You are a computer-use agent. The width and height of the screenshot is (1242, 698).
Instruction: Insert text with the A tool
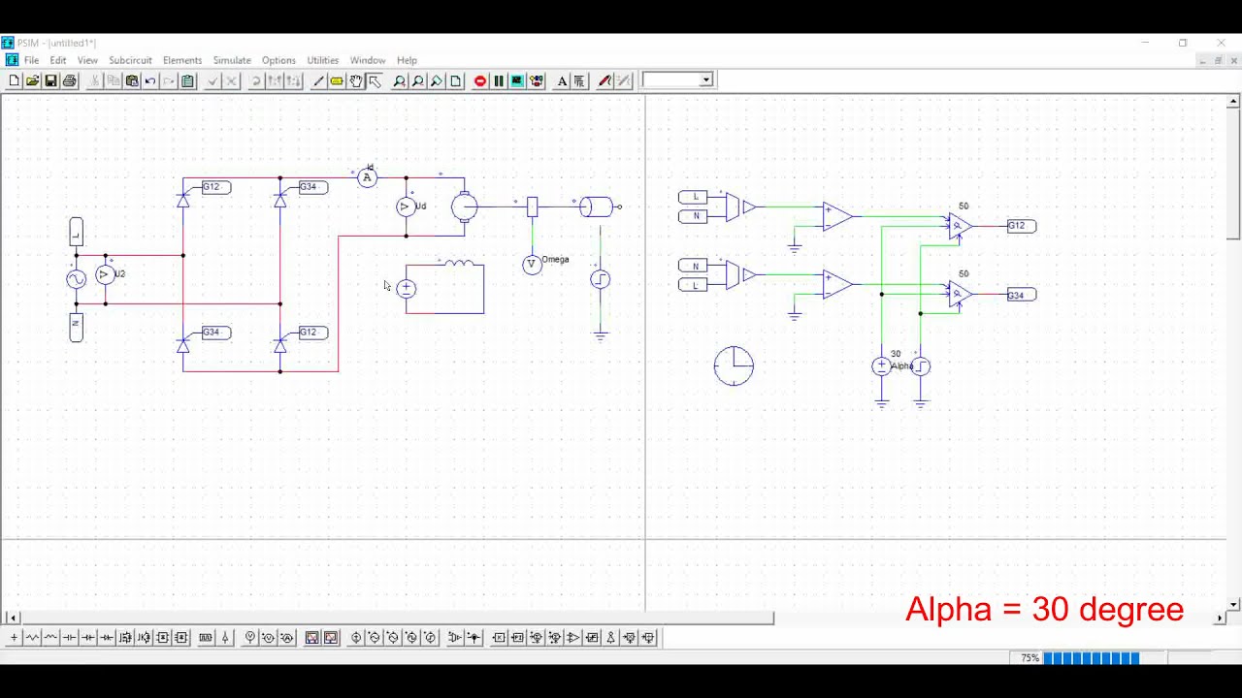coord(562,80)
